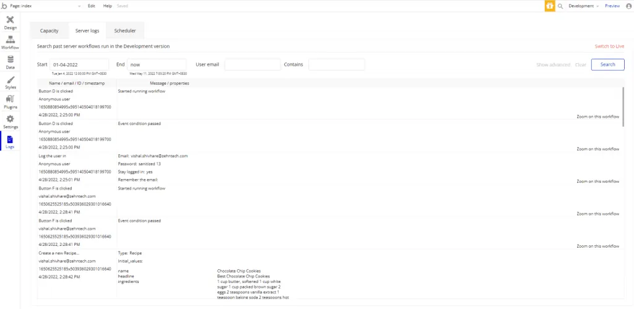Viewport: 634px width, 309px height.
Task: Click 'Best Chocolate Chip Cookies' headline value
Action: tap(243, 276)
